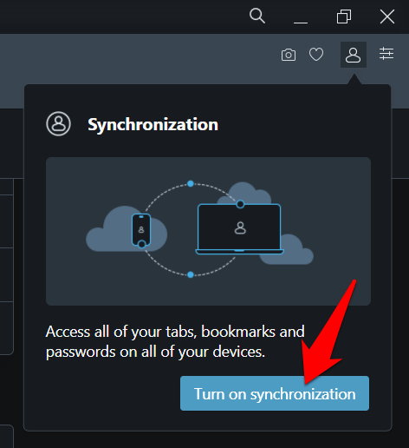Click the phone device in sync illustration
Screen dimensions: 409x448
click(x=141, y=231)
